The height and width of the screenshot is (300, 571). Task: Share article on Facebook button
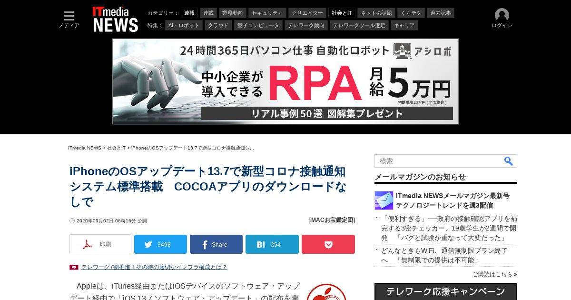click(216, 244)
